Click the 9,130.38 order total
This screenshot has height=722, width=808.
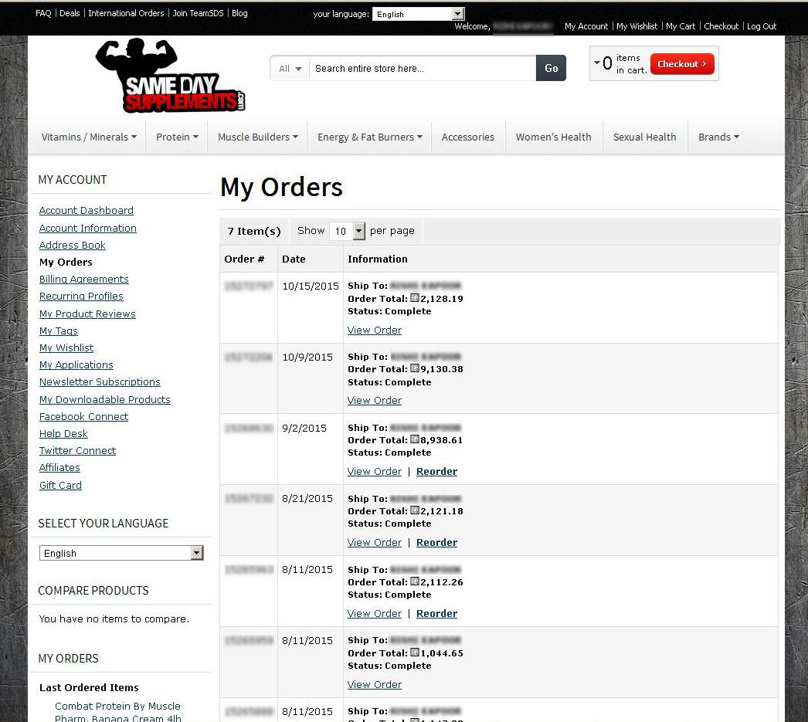[442, 369]
